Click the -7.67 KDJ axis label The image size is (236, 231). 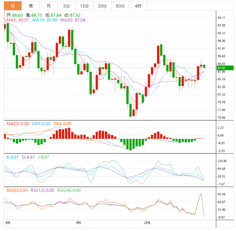221,184
